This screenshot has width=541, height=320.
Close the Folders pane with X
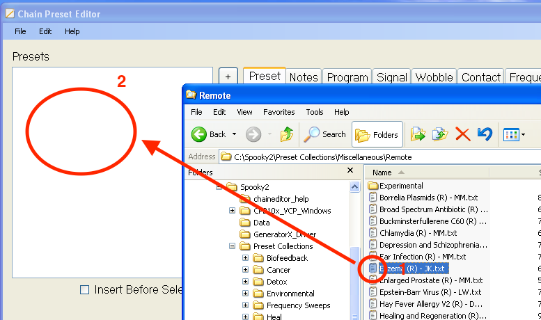pyautogui.click(x=350, y=170)
